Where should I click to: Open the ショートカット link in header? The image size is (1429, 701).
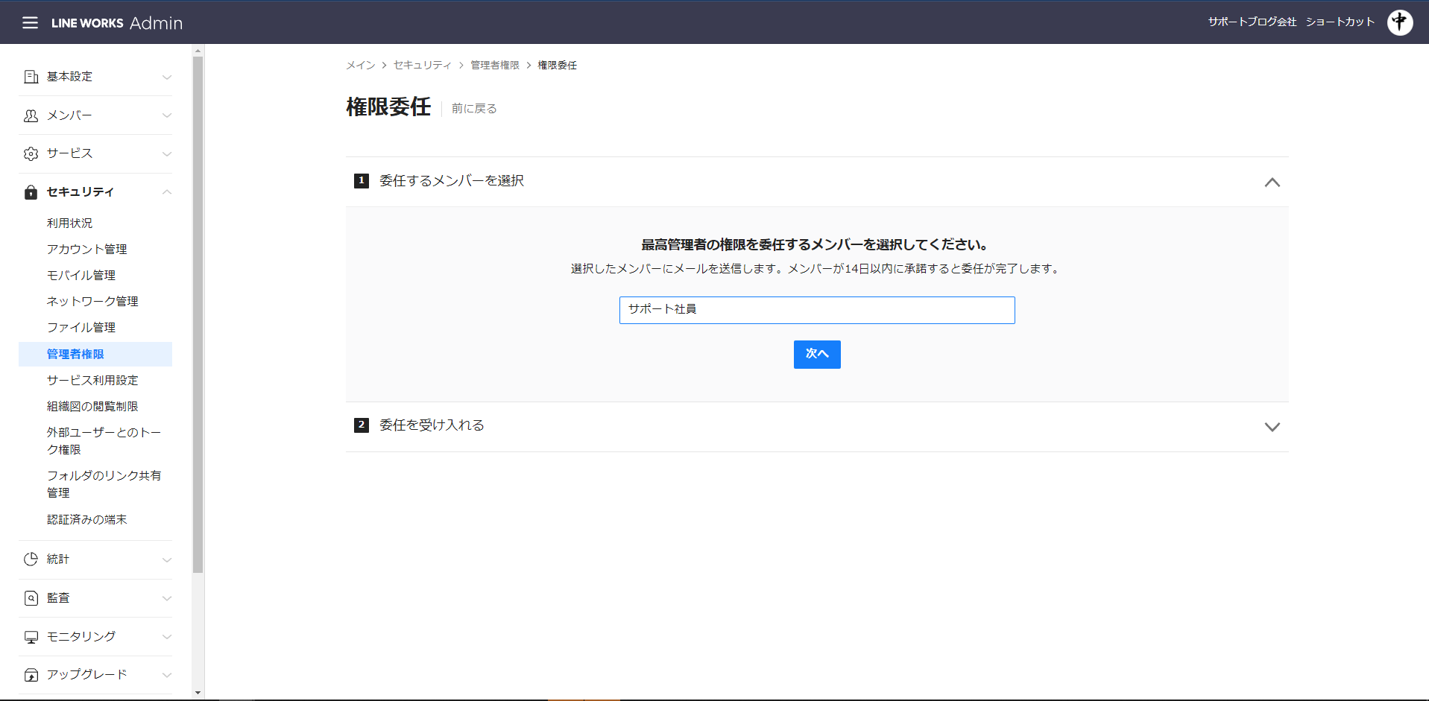click(1340, 22)
